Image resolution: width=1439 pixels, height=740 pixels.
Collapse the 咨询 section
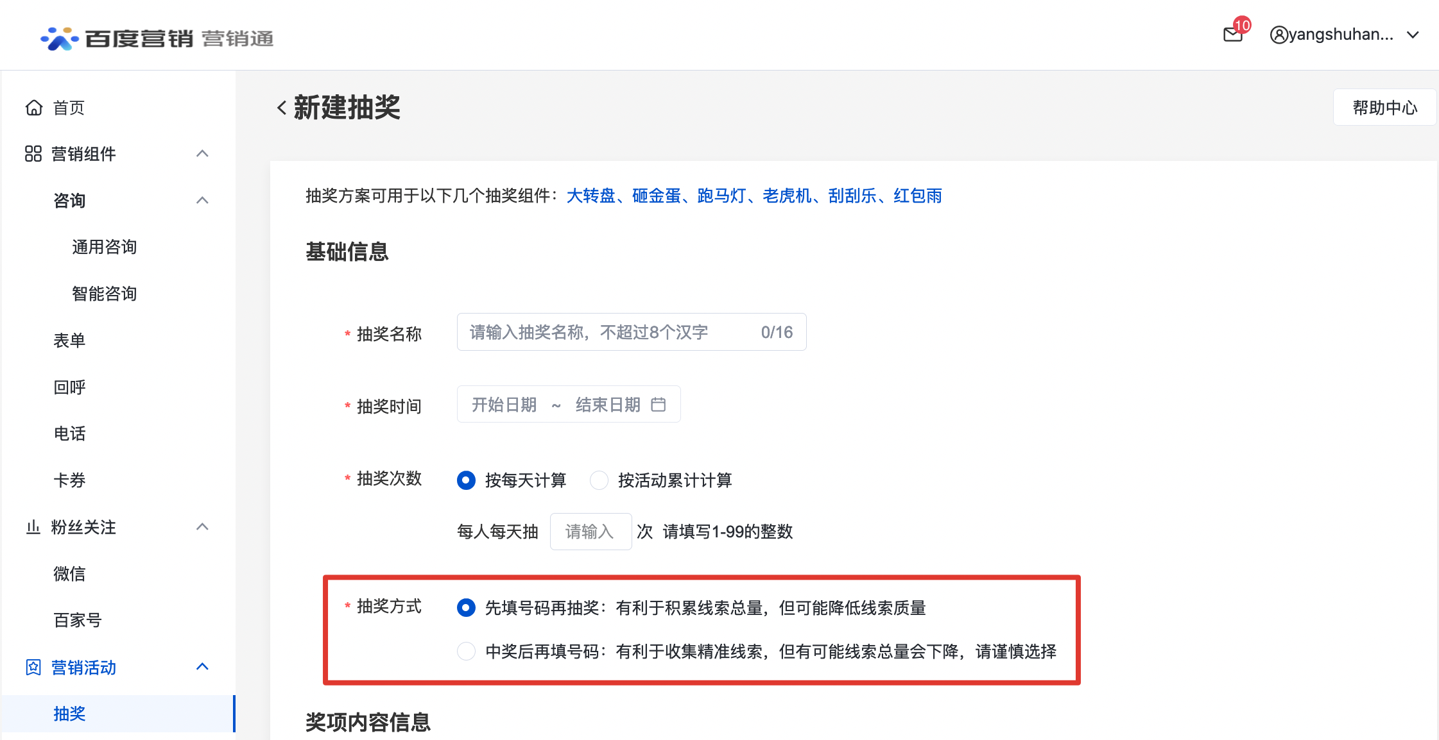[203, 200]
